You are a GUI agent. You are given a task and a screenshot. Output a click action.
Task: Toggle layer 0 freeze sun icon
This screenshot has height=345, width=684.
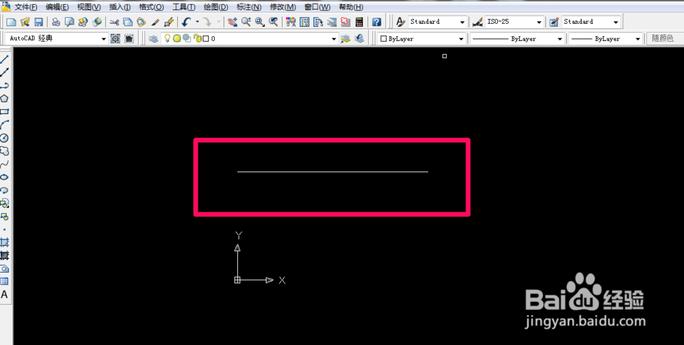[x=176, y=39]
